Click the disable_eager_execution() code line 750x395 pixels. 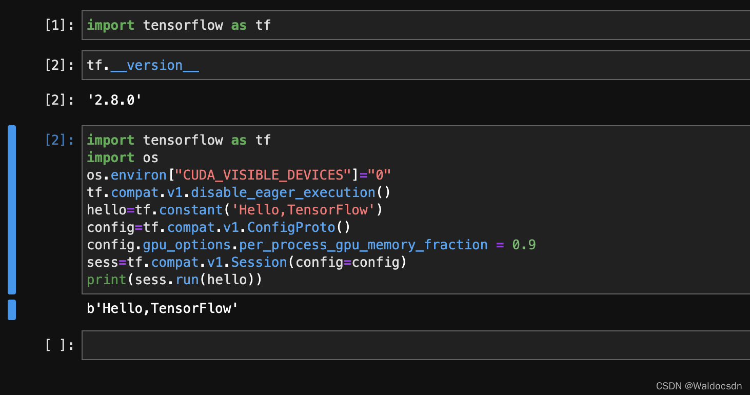(x=239, y=192)
